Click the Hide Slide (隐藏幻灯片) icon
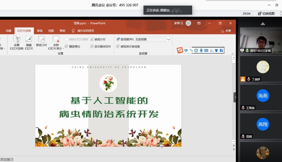282x162 pixels. (29, 40)
